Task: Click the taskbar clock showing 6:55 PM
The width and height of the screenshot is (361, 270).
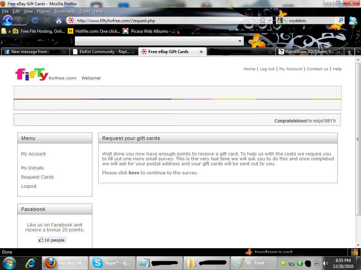Action: tap(343, 263)
